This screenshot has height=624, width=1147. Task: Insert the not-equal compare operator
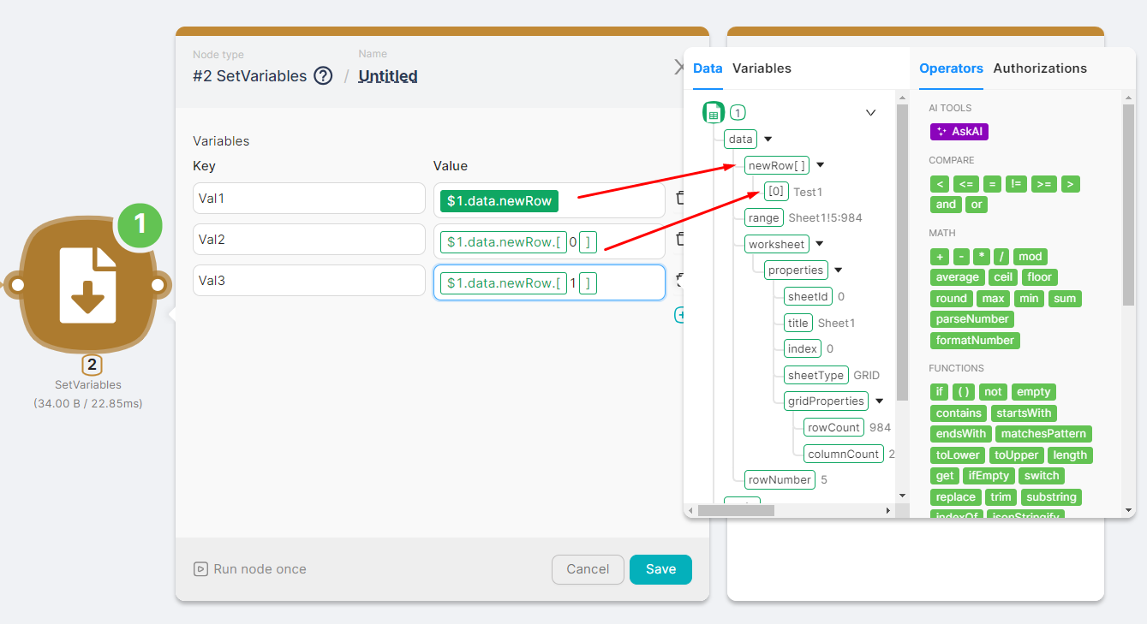tap(1016, 184)
